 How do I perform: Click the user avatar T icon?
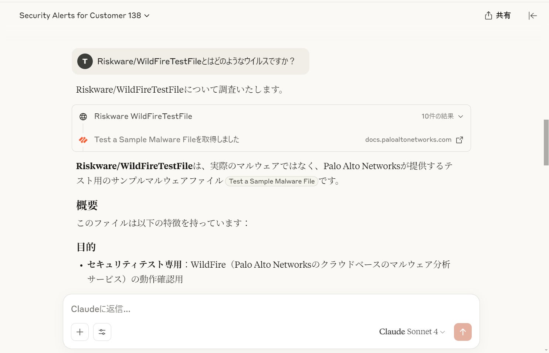85,61
